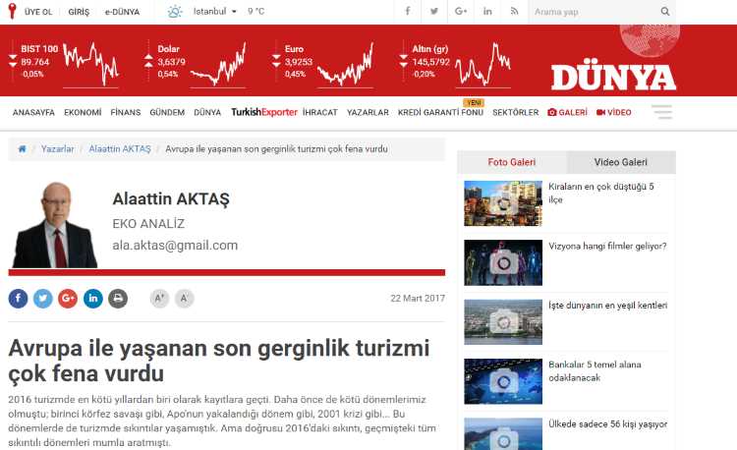Open the green cities gallery thumbnail
Viewport: 737px width, 450px height.
(x=503, y=320)
